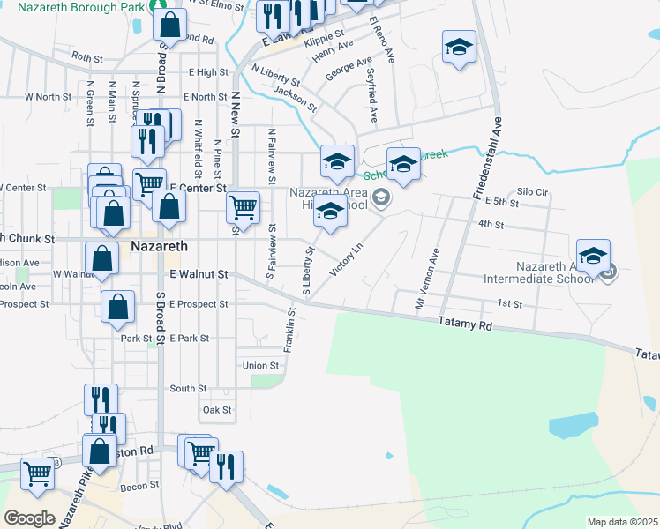Select the Oak St label
The image size is (660, 529).
click(217, 410)
